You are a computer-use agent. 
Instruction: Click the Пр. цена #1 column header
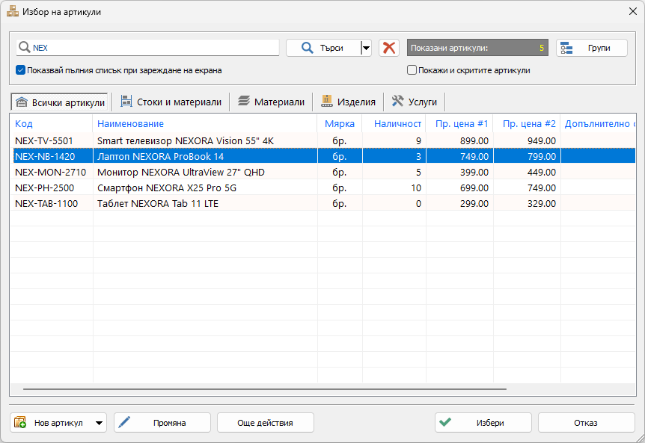click(x=459, y=123)
